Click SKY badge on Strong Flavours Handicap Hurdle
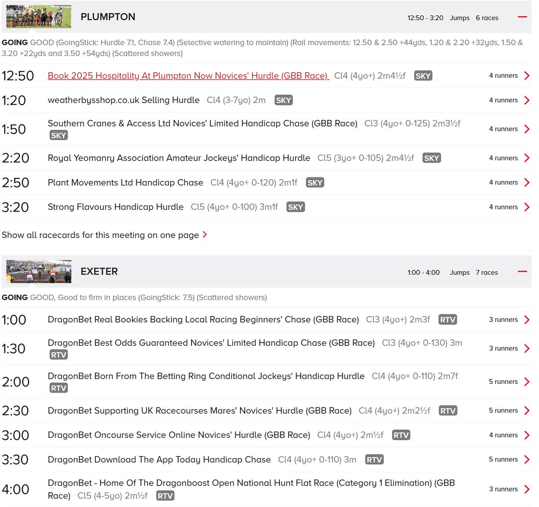 pos(296,207)
